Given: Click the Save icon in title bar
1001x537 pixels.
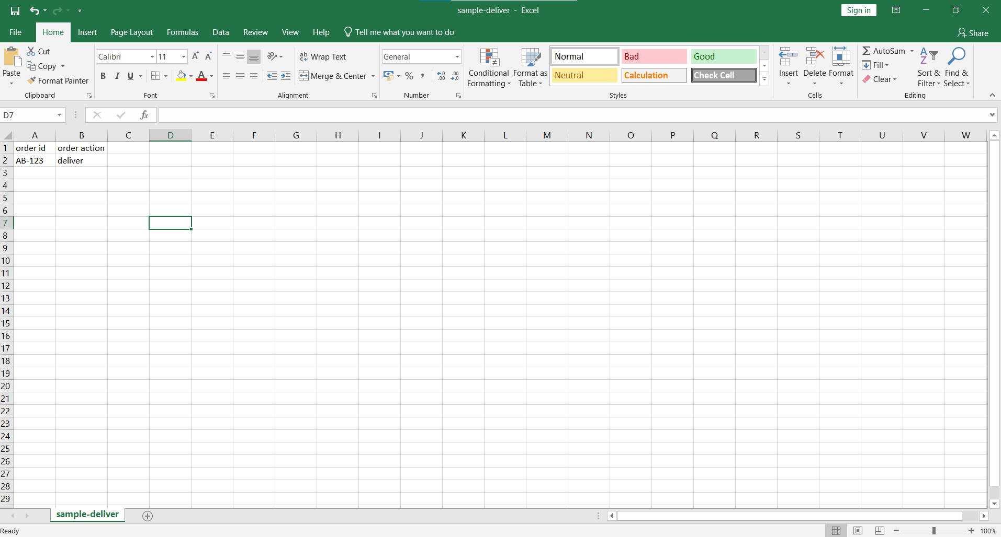Looking at the screenshot, I should [x=15, y=10].
